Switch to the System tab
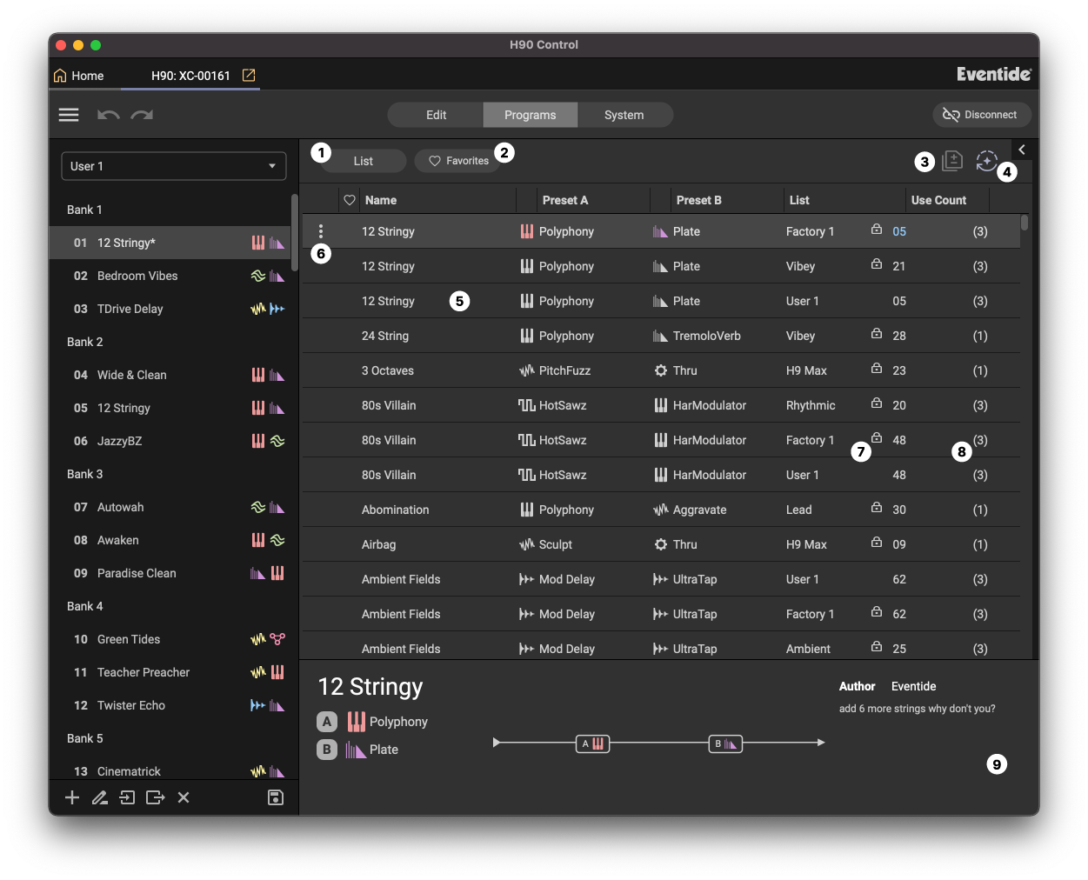 [624, 115]
